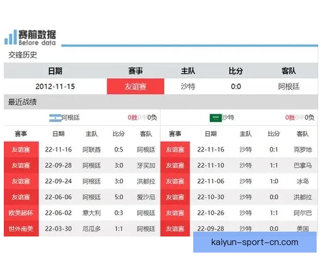
Task: Select the 'Before data' subtitle
Action: pyautogui.click(x=37, y=43)
